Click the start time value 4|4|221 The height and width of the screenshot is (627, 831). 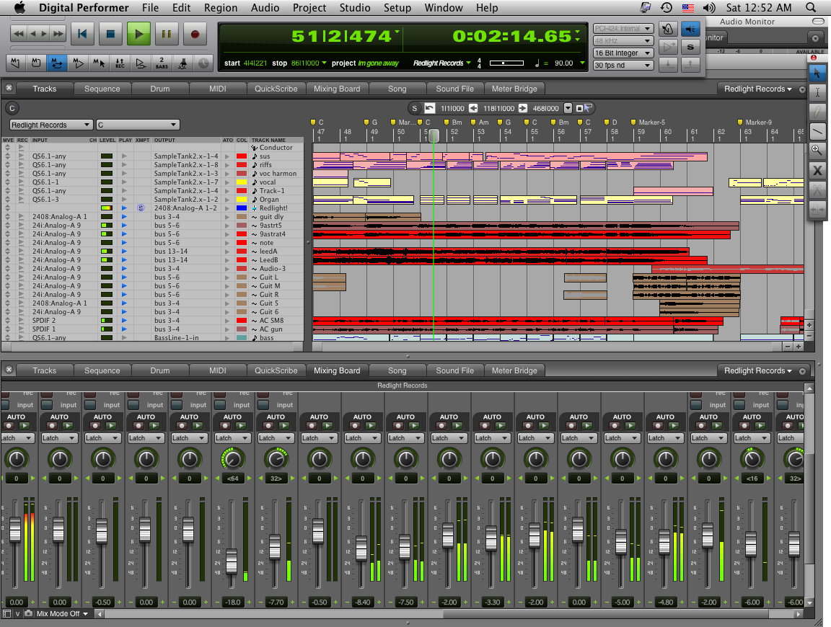255,63
